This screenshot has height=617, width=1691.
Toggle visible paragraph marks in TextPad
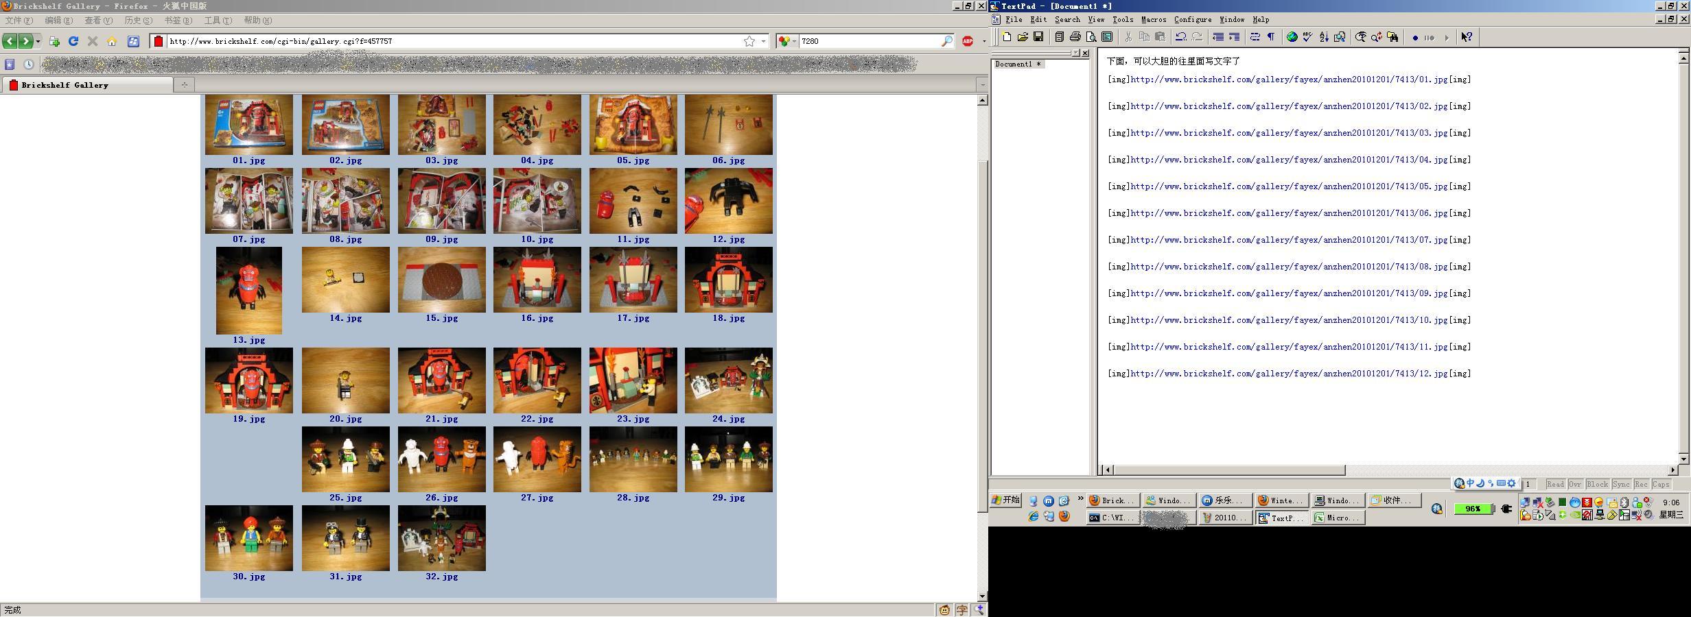1271,37
